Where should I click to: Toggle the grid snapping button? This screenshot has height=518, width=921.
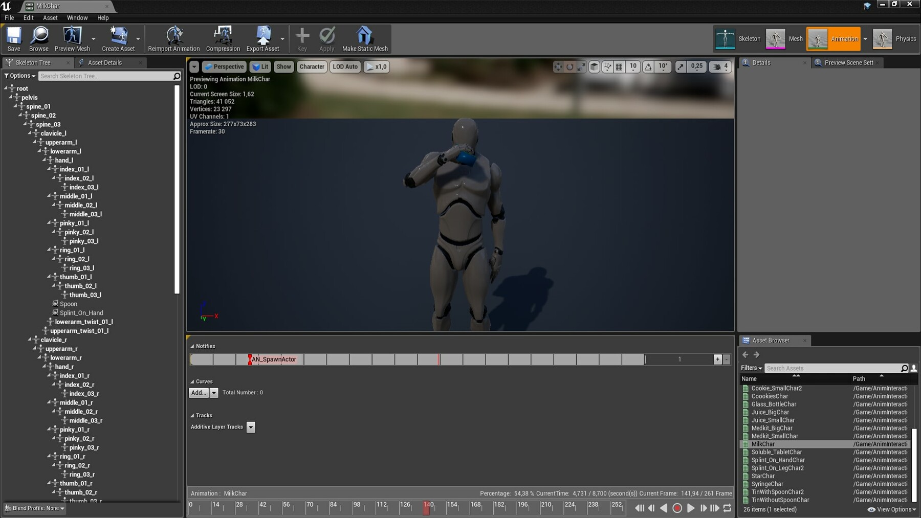(x=619, y=66)
